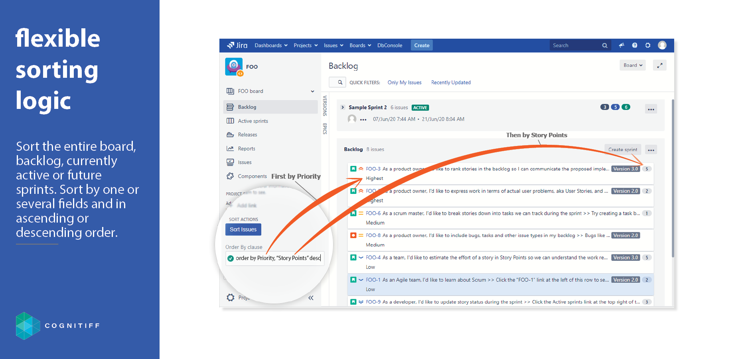Image resolution: width=734 pixels, height=359 pixels.
Task: Collapse the sidebar with the double chevron
Action: coord(311,298)
